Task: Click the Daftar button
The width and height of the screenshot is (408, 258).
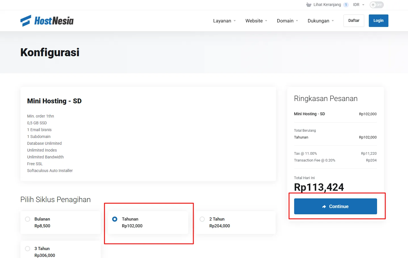Action: 354,21
